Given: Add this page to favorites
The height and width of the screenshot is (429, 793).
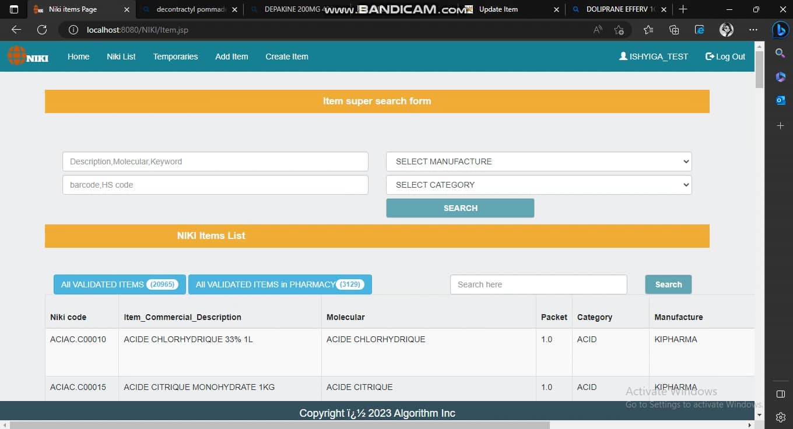Looking at the screenshot, I should [x=619, y=30].
